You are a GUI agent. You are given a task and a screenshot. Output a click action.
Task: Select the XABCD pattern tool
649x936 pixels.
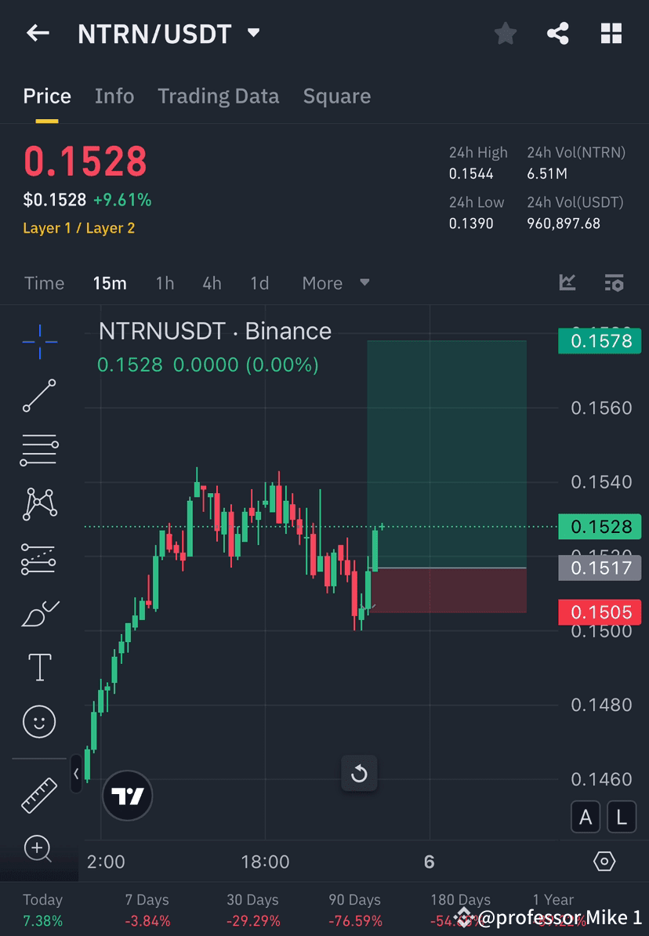pyautogui.click(x=39, y=504)
